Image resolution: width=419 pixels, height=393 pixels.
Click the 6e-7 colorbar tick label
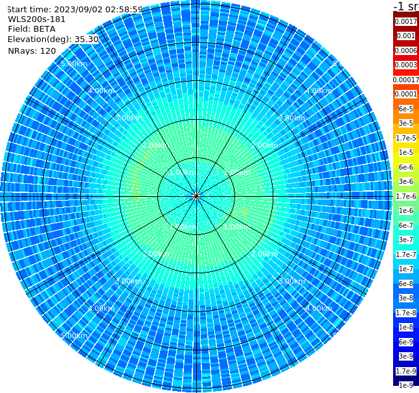pos(406,225)
